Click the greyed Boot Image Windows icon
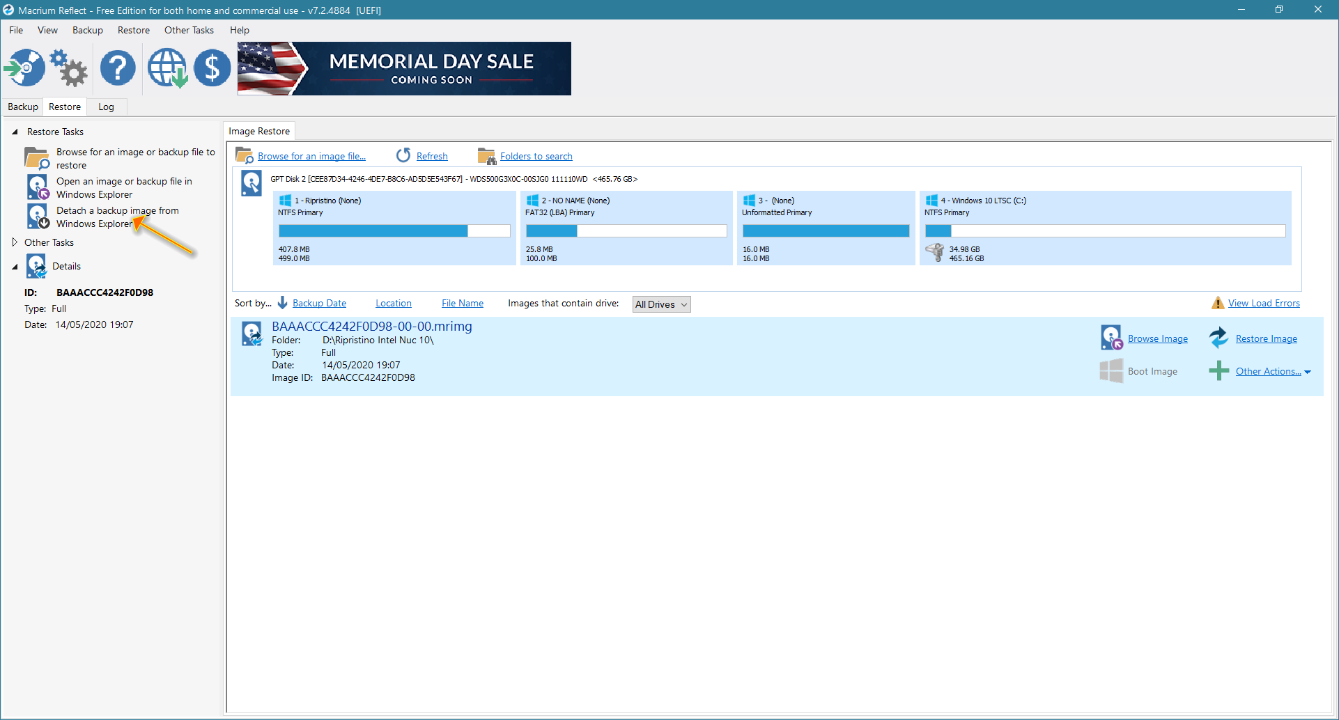Screen dimensions: 1339x720 [1111, 370]
